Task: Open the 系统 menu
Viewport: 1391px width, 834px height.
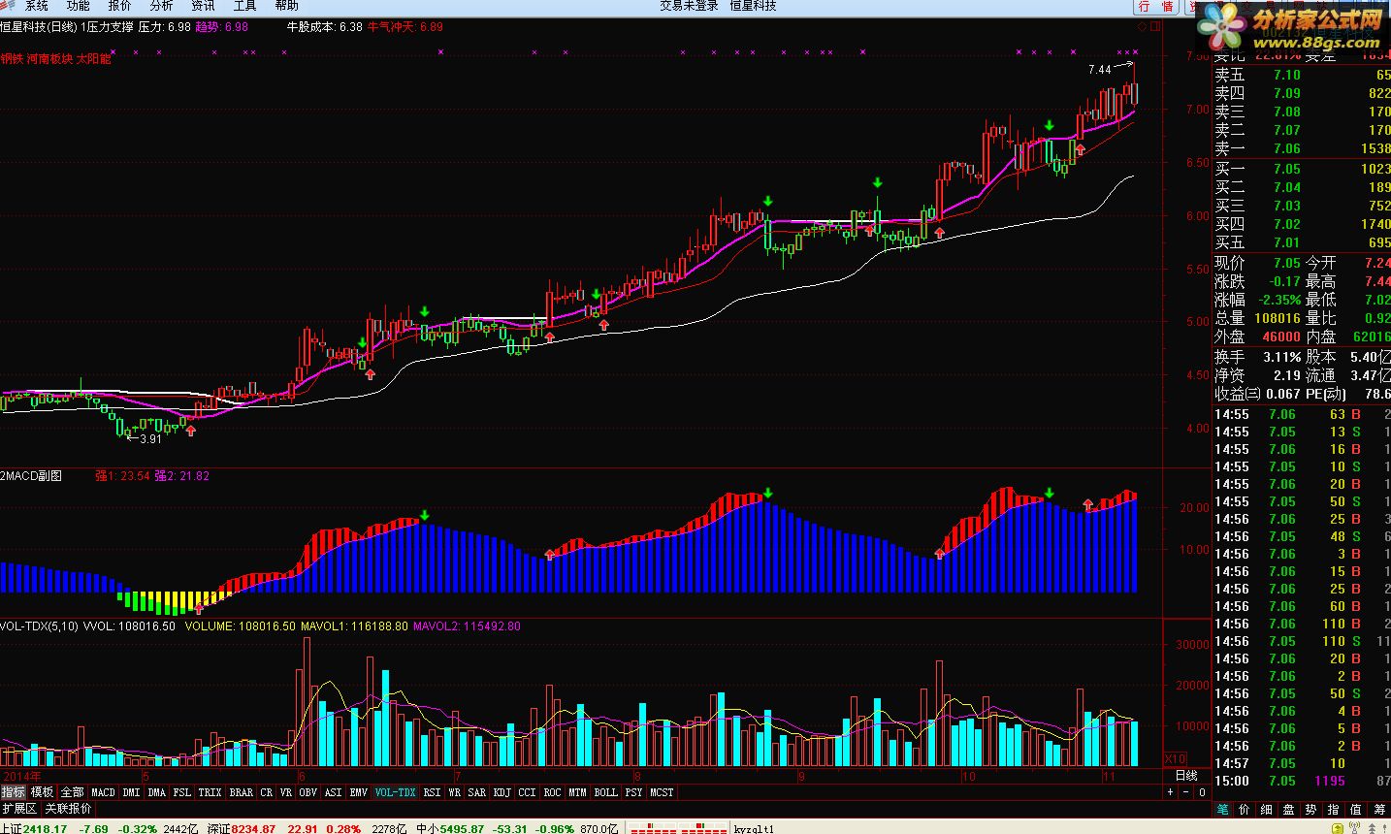Action: point(36,6)
